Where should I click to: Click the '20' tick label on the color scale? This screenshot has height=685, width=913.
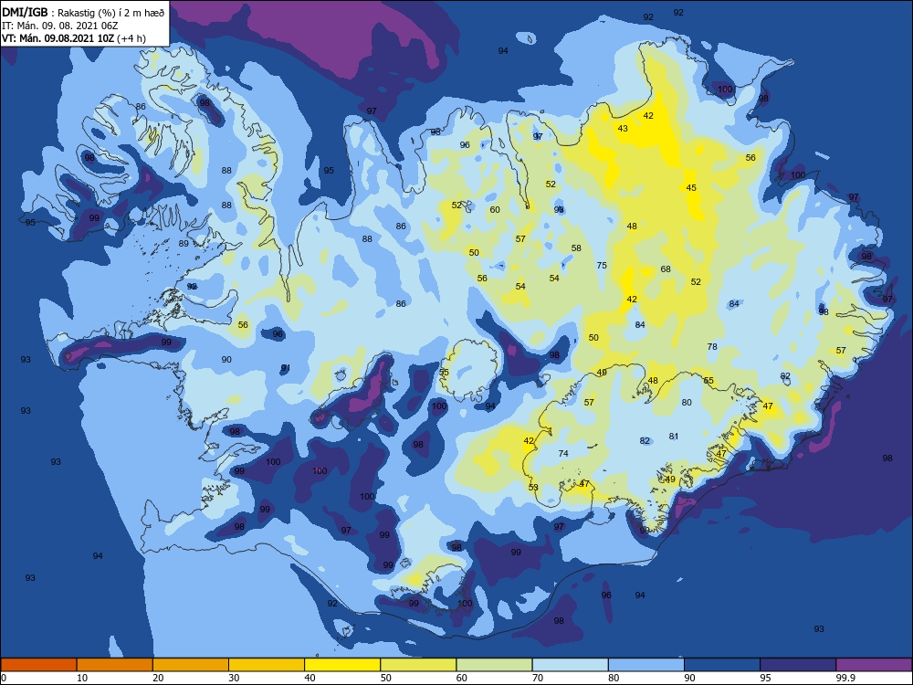[x=158, y=678]
